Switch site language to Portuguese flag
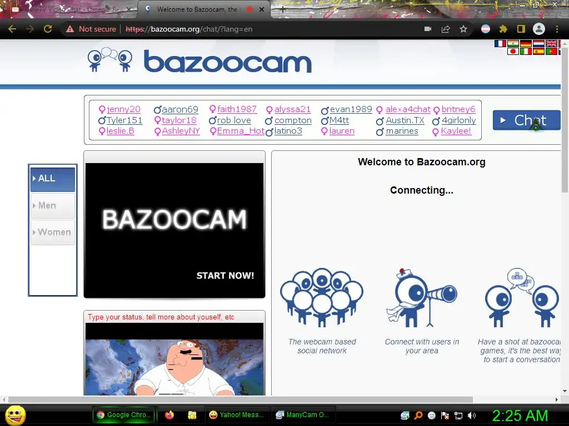Screen dimensions: 569x426 551,51
